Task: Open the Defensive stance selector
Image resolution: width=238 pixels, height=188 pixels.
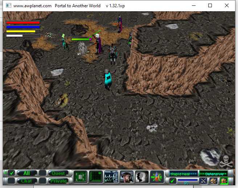Action: [x=214, y=174]
